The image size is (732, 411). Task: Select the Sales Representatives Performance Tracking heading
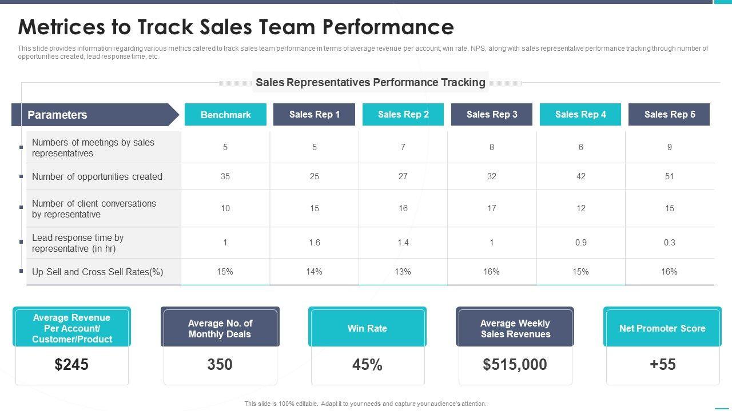[371, 82]
